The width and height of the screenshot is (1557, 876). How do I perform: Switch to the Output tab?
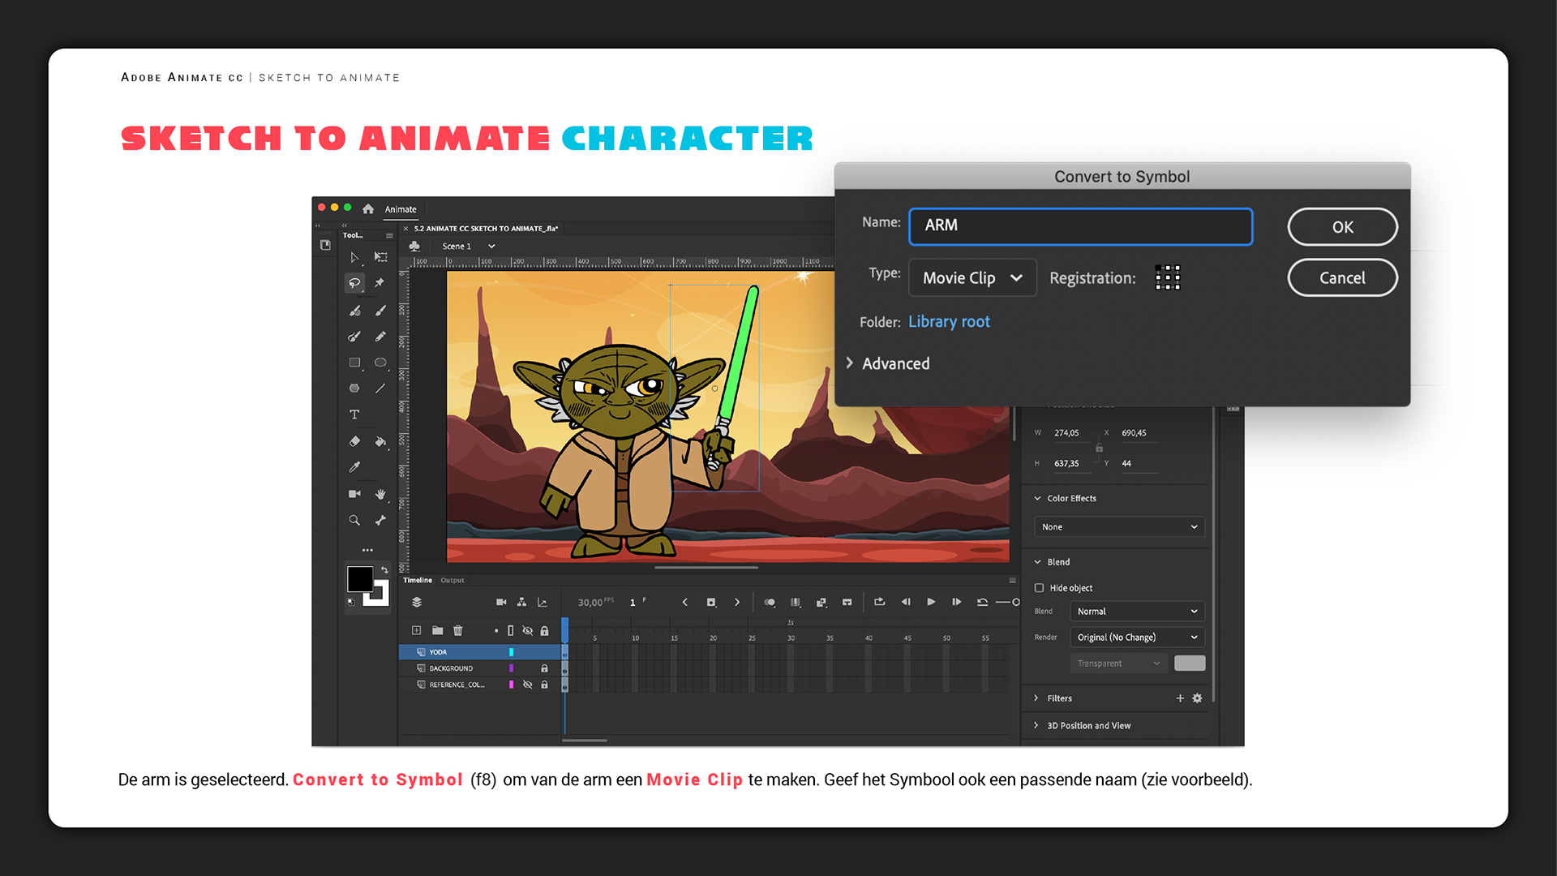(x=453, y=580)
